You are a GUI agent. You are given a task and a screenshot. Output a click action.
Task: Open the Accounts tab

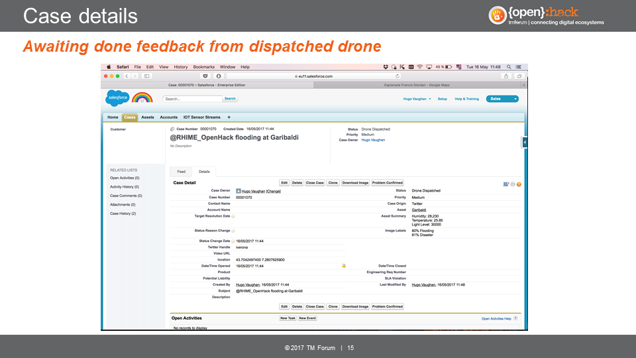tap(169, 117)
